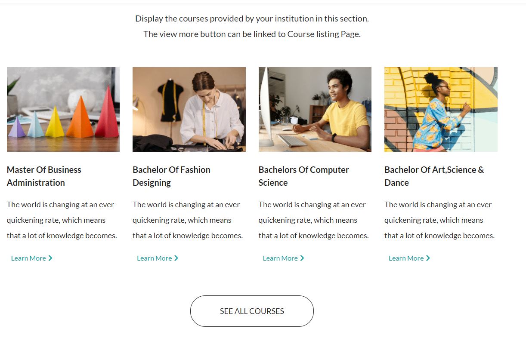Click the 'Display the courses' intro text

tap(252, 18)
